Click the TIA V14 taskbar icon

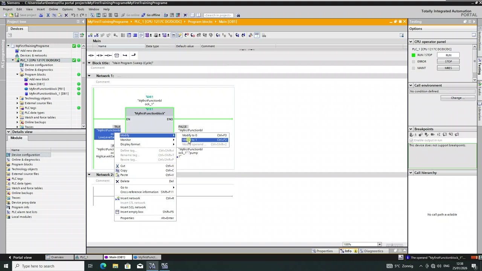pos(152,266)
